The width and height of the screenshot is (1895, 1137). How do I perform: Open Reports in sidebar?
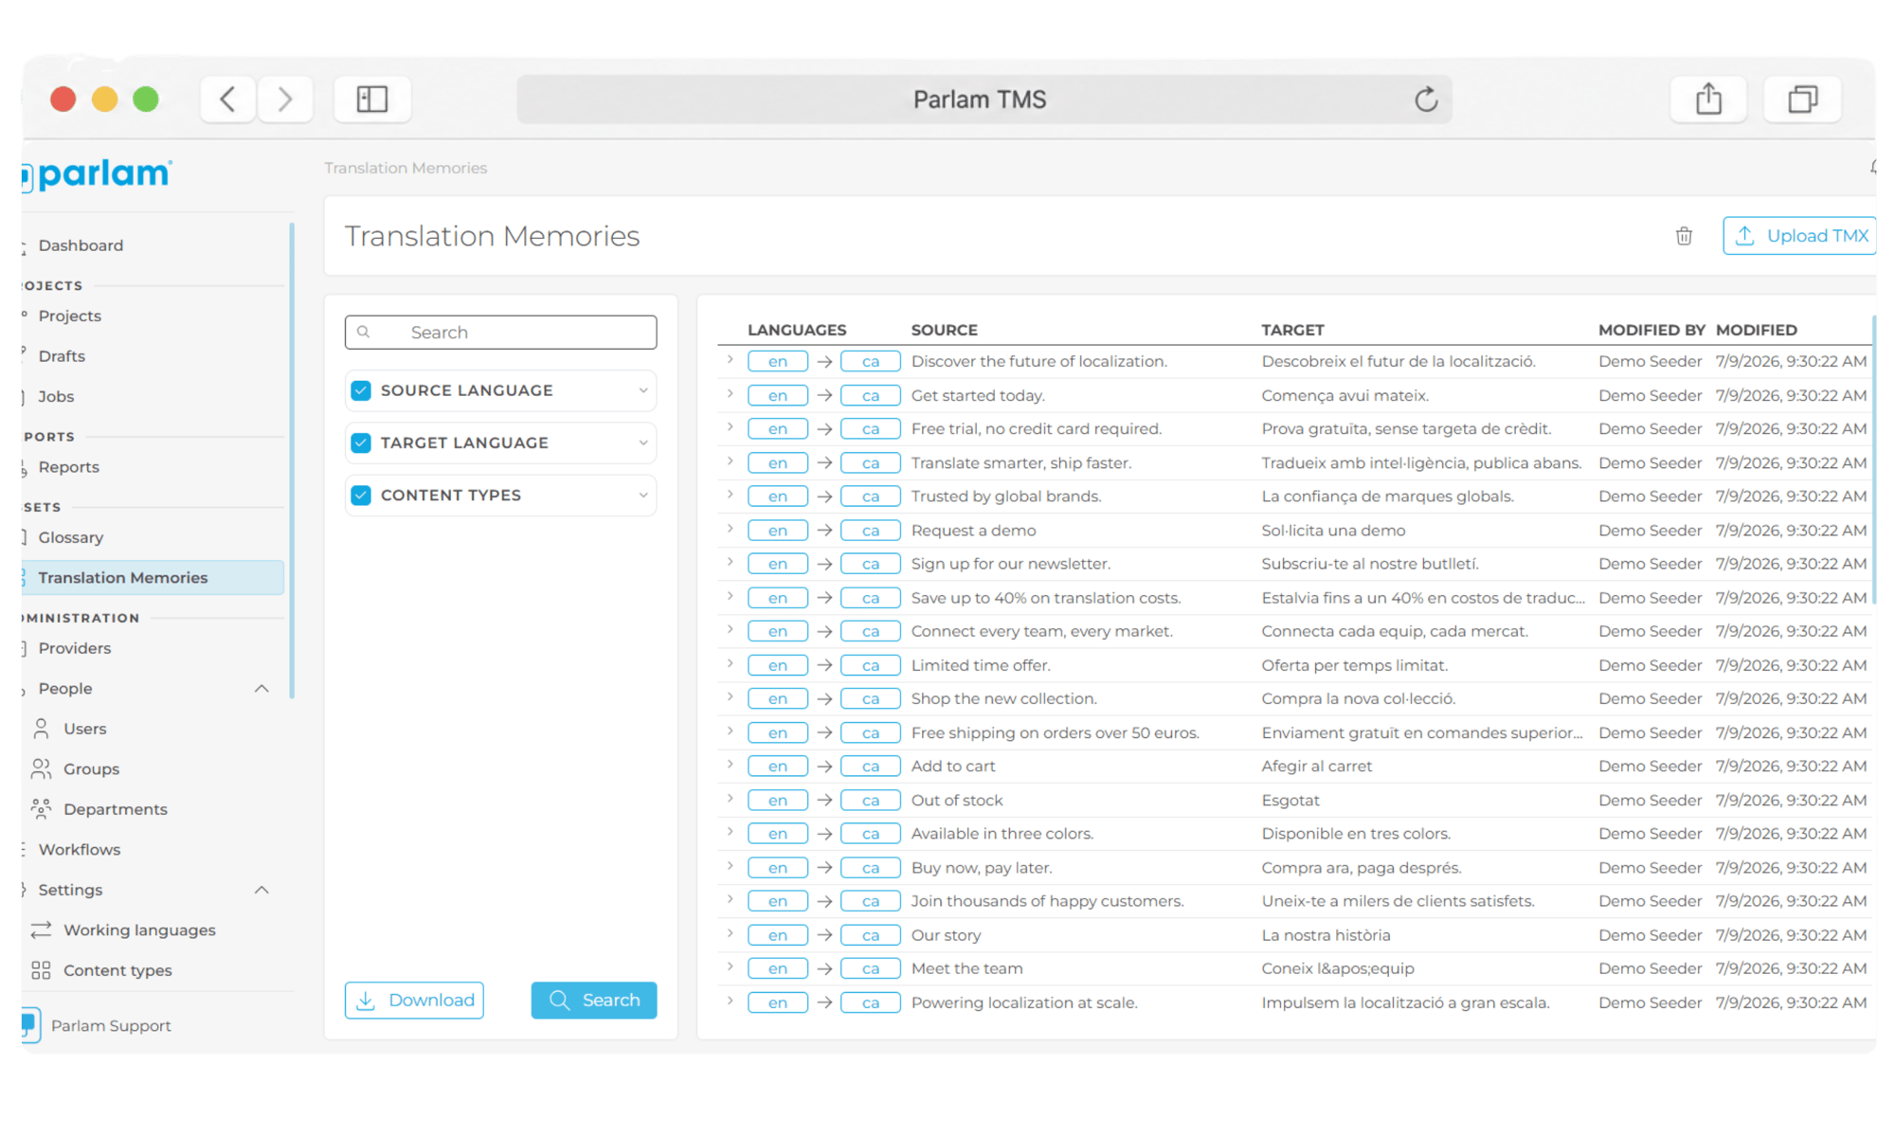click(x=68, y=467)
